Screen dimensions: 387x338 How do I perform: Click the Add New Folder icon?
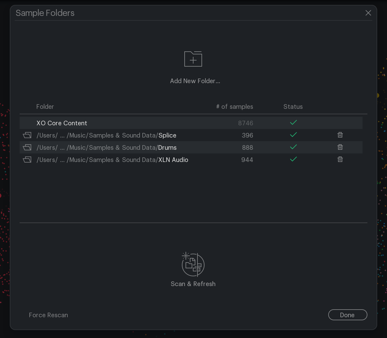(193, 59)
